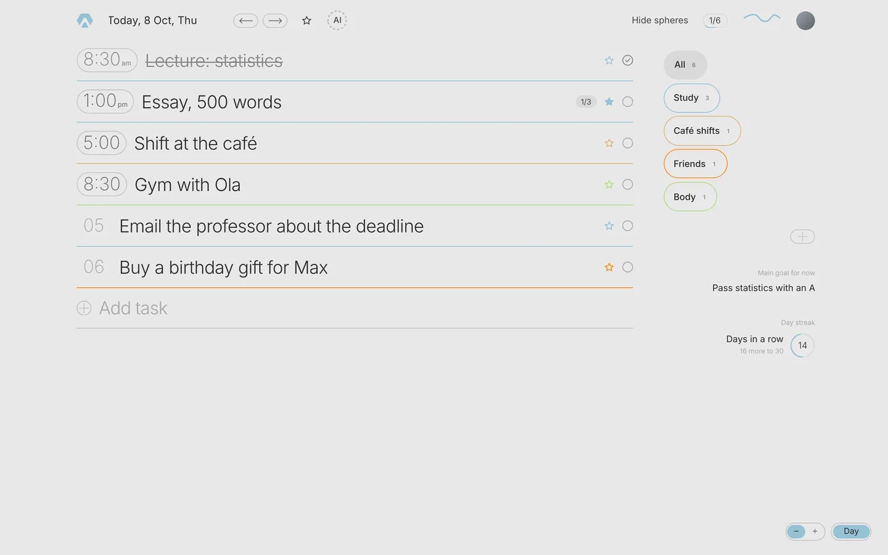Filter tasks by Café shifts sphere
The height and width of the screenshot is (555, 888).
pos(702,131)
